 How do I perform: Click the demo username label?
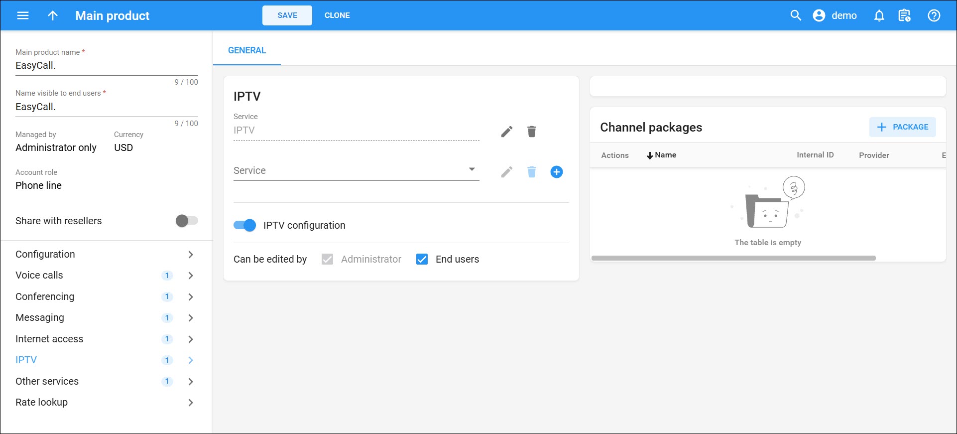[x=844, y=15]
